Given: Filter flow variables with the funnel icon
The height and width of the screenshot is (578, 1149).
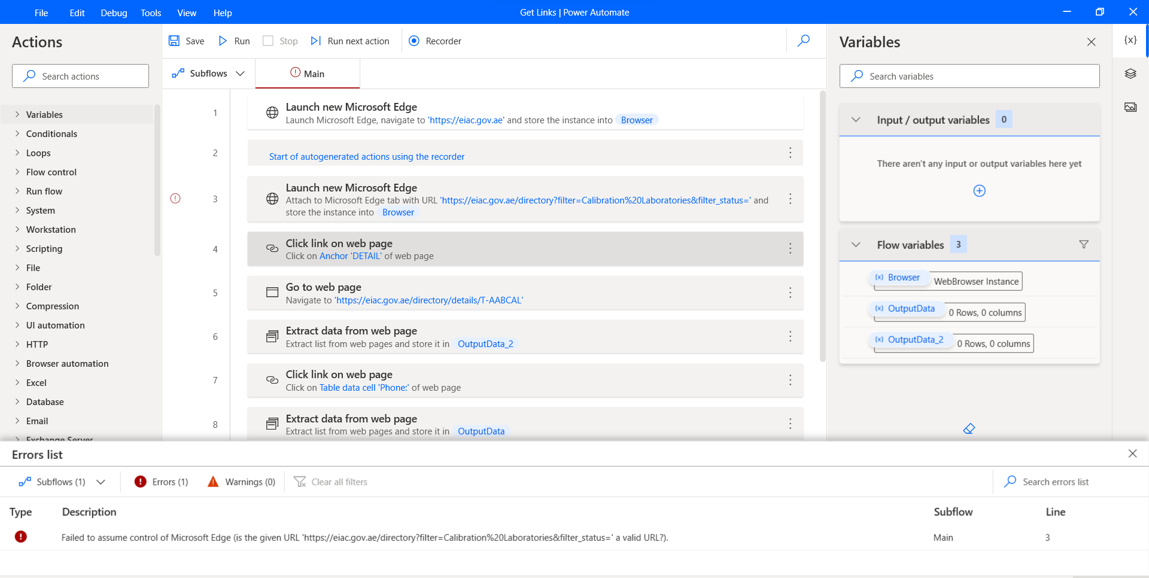Looking at the screenshot, I should point(1084,244).
